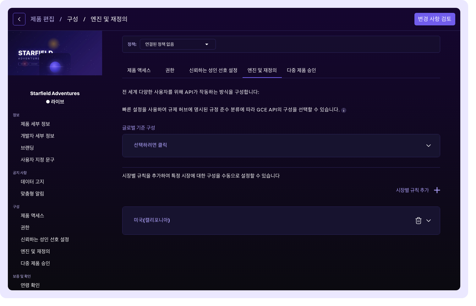Delete the 미국(캘리포니아) market rule
This screenshot has width=476, height=306.
[419, 221]
